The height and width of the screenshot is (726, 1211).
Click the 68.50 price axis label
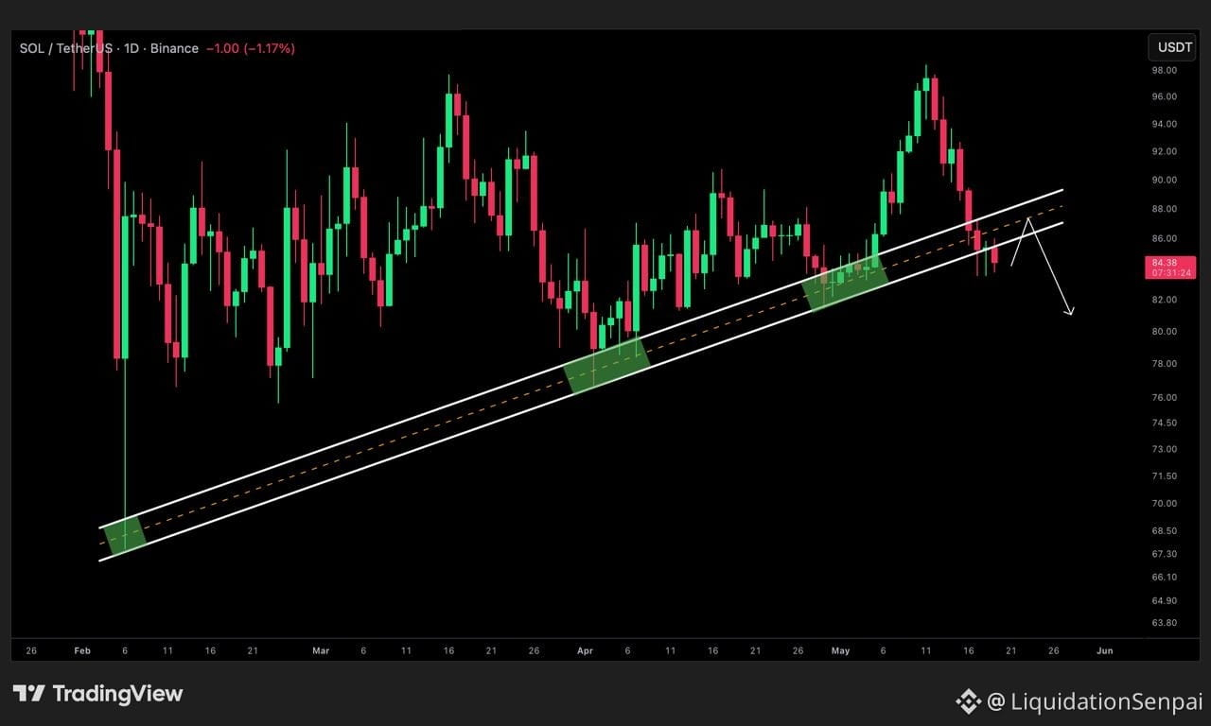pyautogui.click(x=1164, y=530)
